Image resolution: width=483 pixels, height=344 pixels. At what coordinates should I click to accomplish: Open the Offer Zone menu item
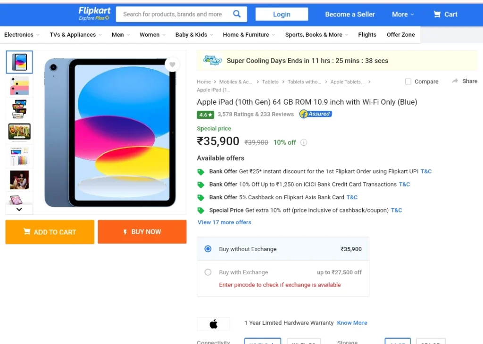pyautogui.click(x=400, y=35)
